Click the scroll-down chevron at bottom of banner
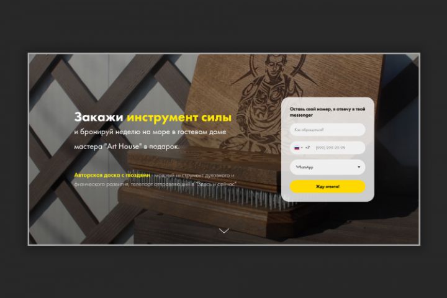Viewport: 447px width, 298px height. 224,230
